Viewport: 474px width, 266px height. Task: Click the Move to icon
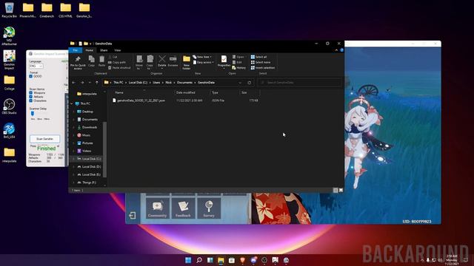coord(139,62)
